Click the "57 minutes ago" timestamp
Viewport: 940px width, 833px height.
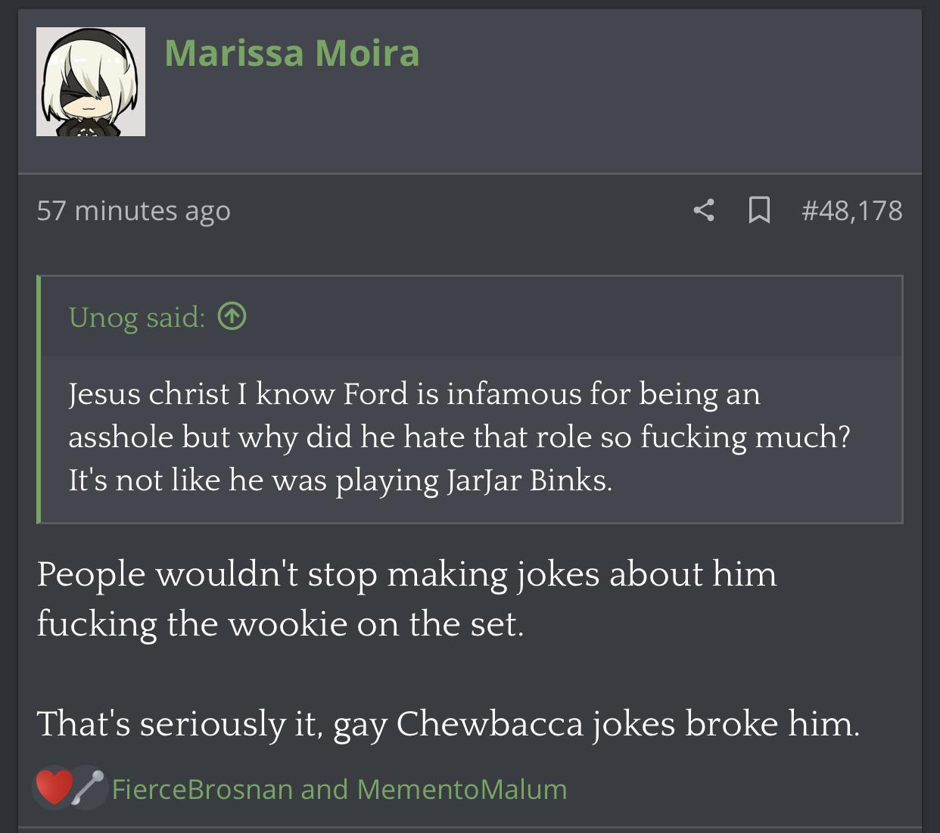pos(134,210)
